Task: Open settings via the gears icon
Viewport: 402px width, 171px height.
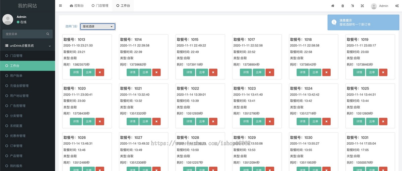Action: 397,6
